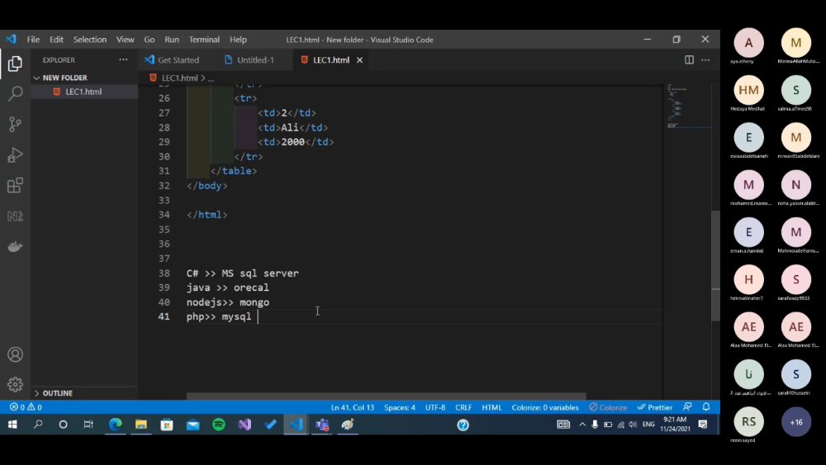Click the Colorize status bar button
The image size is (826, 465).
608,407
